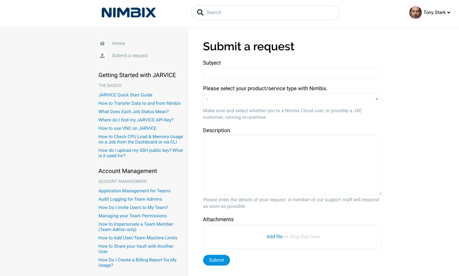The width and height of the screenshot is (459, 276).
Task: Open How Do I Invite Users to My Team?
Action: click(x=133, y=208)
